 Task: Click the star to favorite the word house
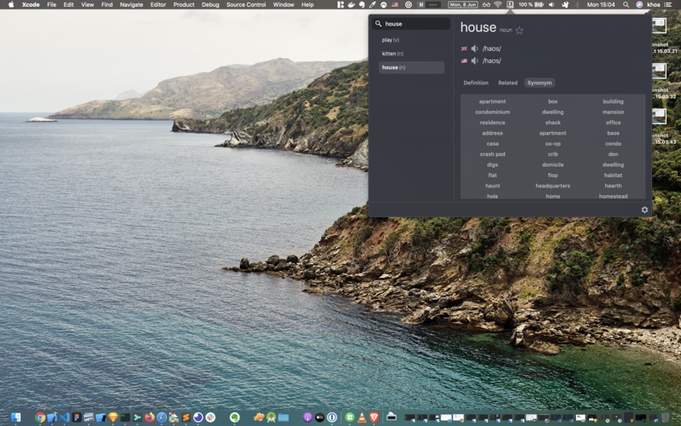pyautogui.click(x=519, y=31)
